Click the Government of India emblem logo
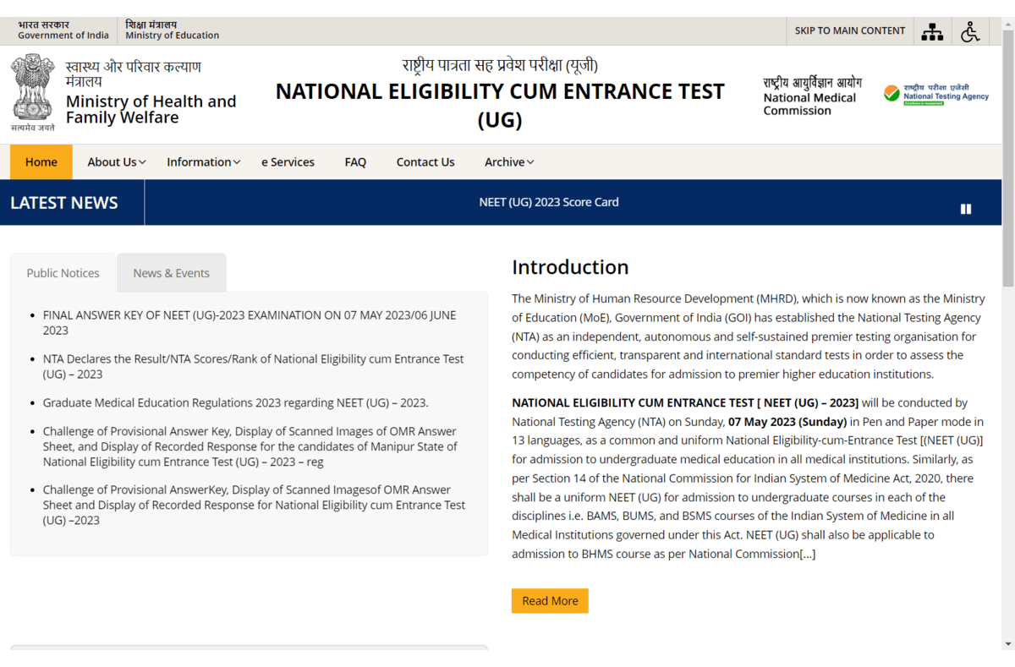The image size is (1015, 667). click(x=33, y=91)
